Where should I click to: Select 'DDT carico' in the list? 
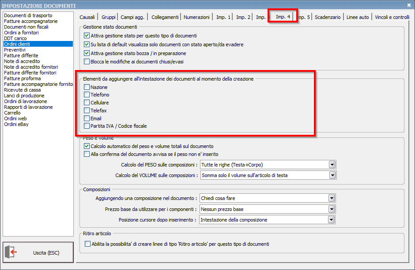pos(38,38)
